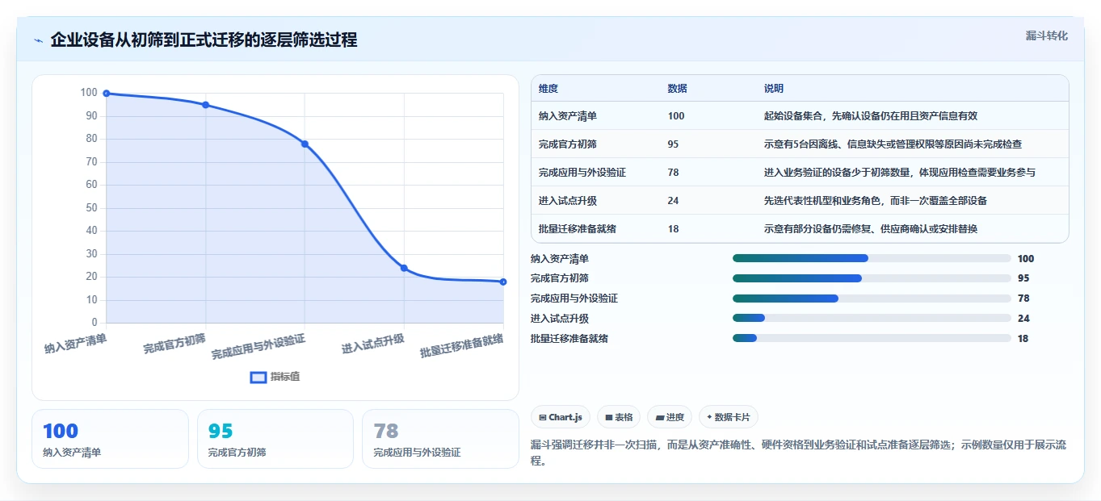Image resolution: width=1101 pixels, height=501 pixels.
Task: Click the pulse icon beside the page title
Action: point(38,40)
